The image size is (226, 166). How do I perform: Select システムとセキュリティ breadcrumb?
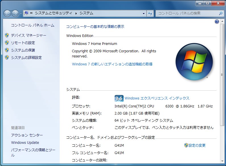tap(53, 13)
